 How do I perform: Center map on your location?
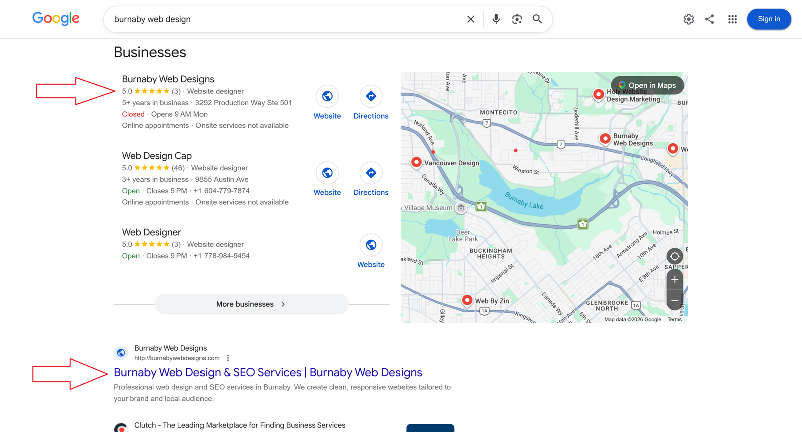pyautogui.click(x=675, y=256)
